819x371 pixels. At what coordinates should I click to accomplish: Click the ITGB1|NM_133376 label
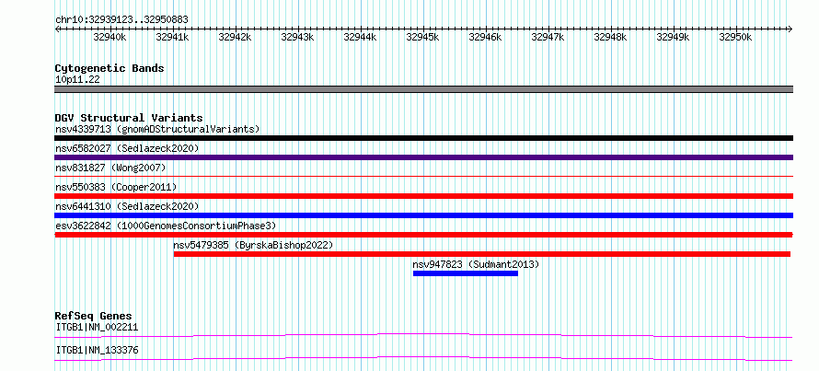coord(97,350)
